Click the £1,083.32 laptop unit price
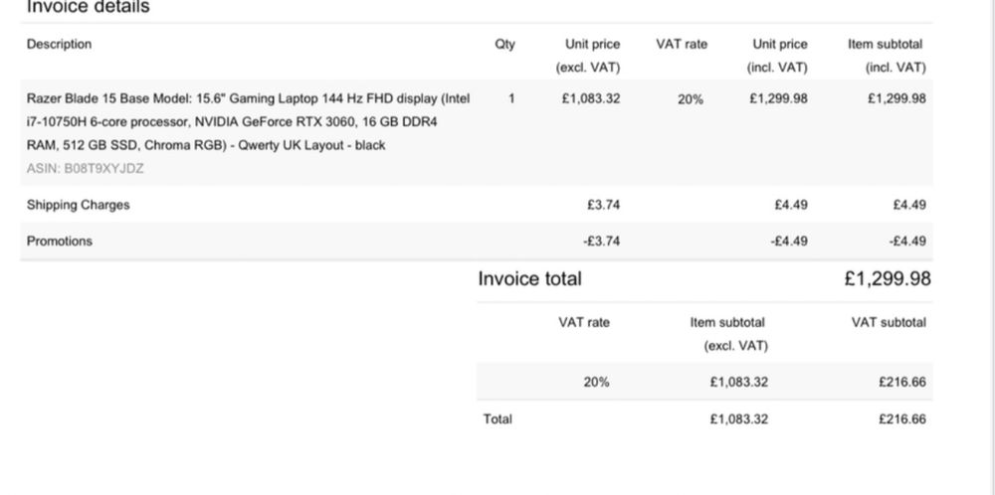Viewport: 995px width, 495px height. pos(591,98)
